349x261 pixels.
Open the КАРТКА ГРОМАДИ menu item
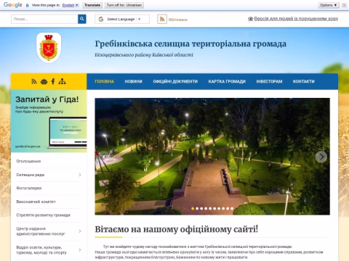(227, 81)
